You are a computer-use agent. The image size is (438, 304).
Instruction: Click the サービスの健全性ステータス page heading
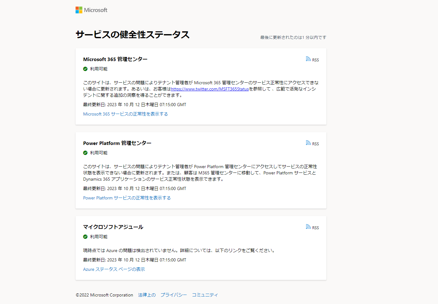coord(133,34)
